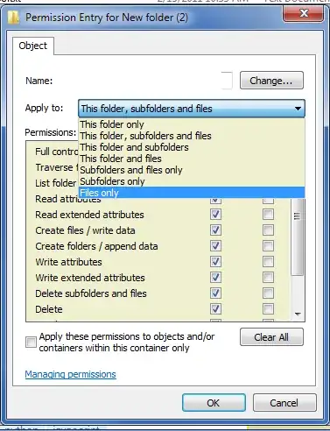This screenshot has width=330, height=431.
Task: Choose 'This folder and files' option
Action: click(192, 159)
